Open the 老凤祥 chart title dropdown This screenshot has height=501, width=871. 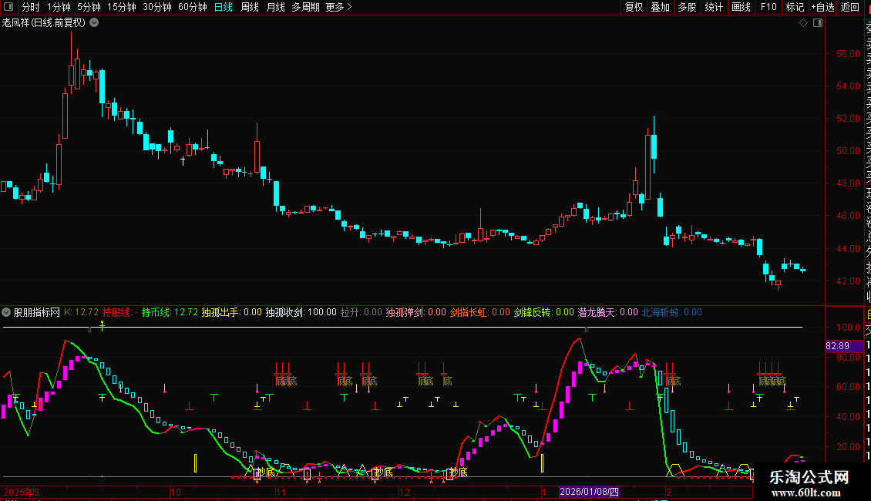[x=94, y=23]
